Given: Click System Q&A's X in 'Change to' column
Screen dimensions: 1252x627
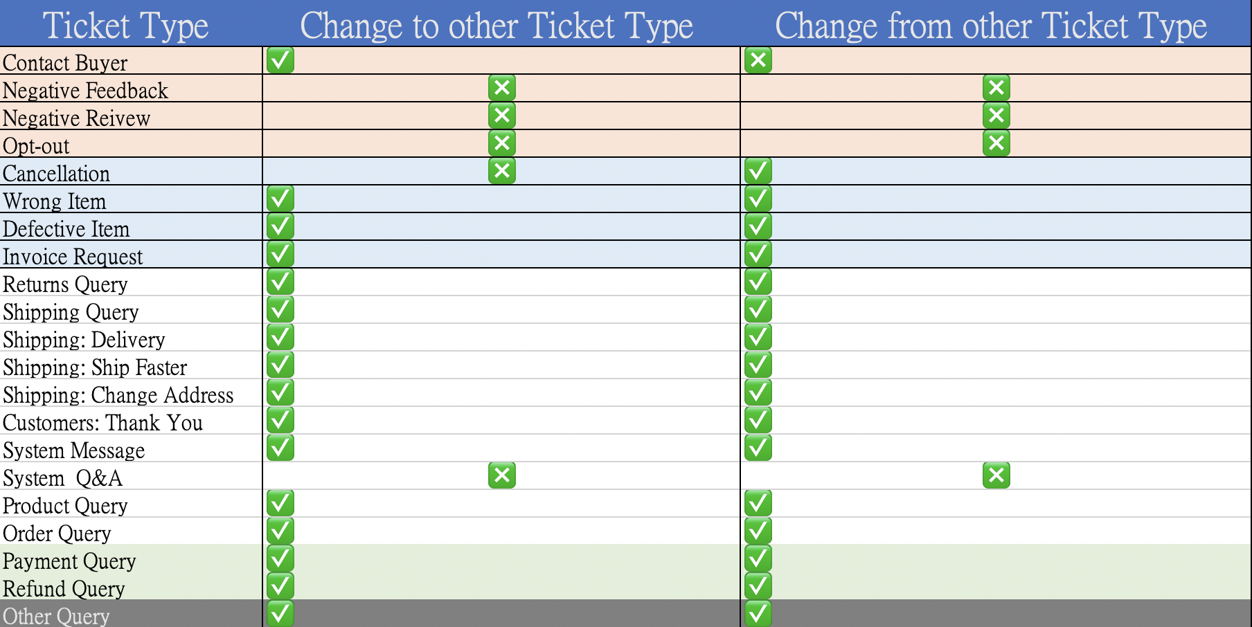Looking at the screenshot, I should (x=502, y=475).
